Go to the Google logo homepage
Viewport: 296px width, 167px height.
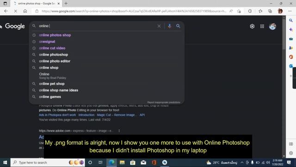(15, 26)
